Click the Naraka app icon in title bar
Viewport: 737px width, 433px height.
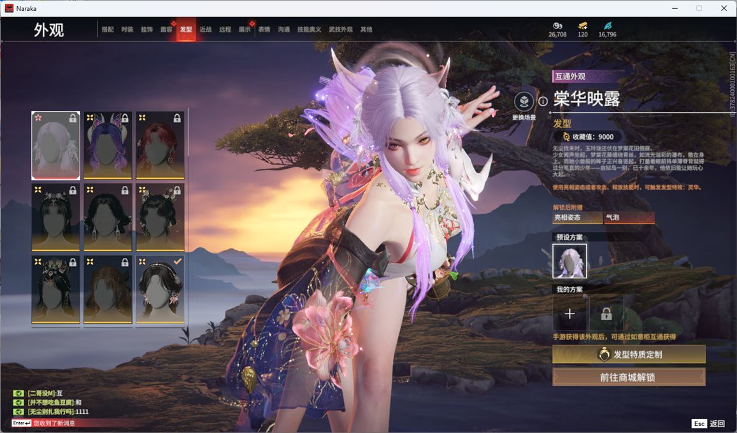pos(9,8)
